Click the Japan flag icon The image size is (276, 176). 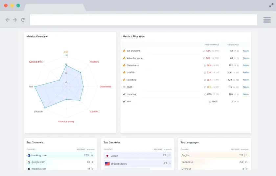click(107, 156)
